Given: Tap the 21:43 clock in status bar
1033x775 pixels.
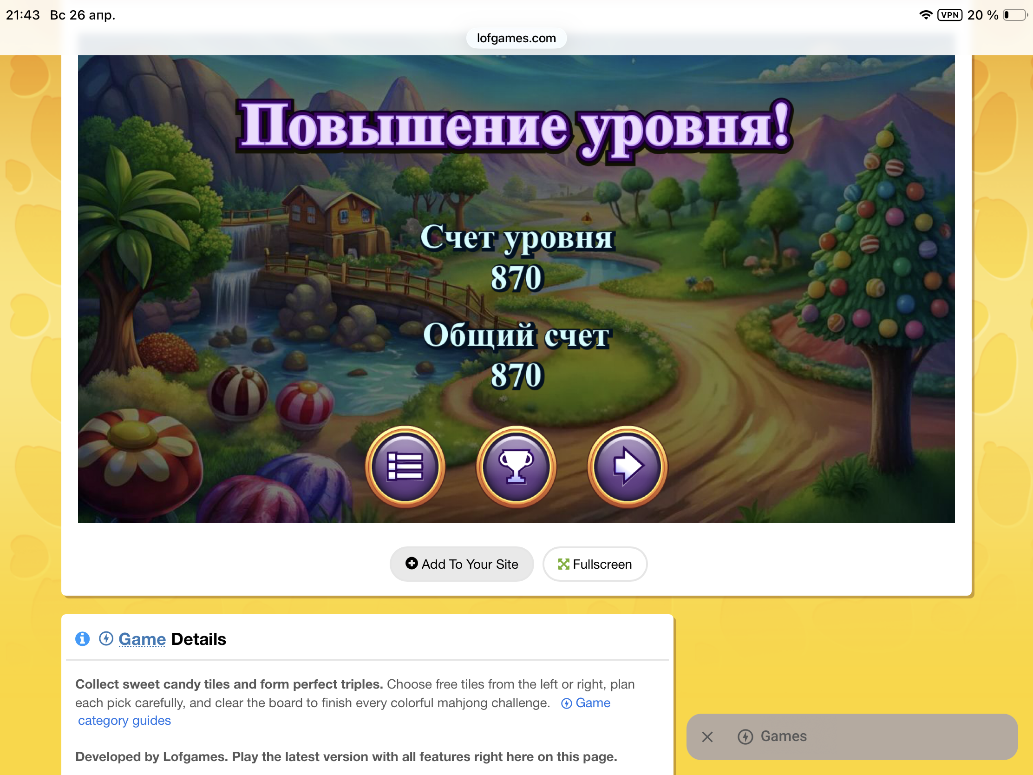Looking at the screenshot, I should 23,15.
